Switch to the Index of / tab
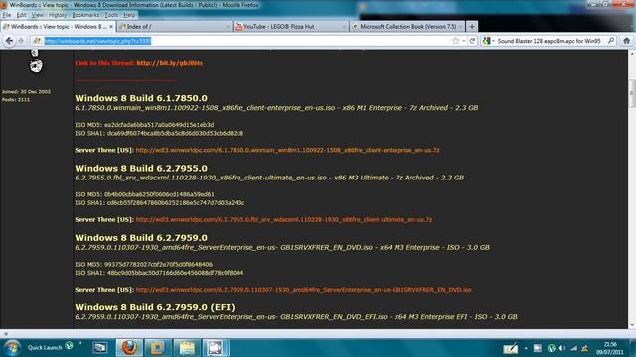Screen dimensions: 636x357 point(175,27)
